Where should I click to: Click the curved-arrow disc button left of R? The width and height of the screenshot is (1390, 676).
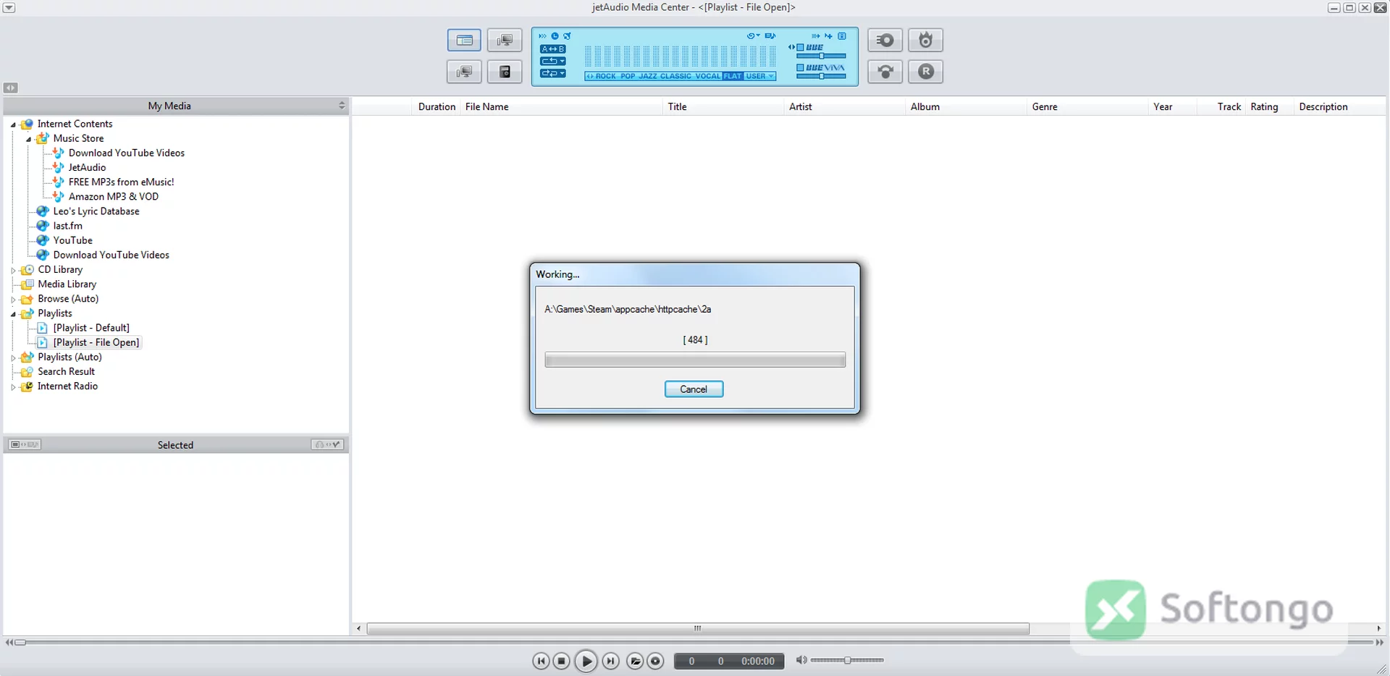click(885, 72)
